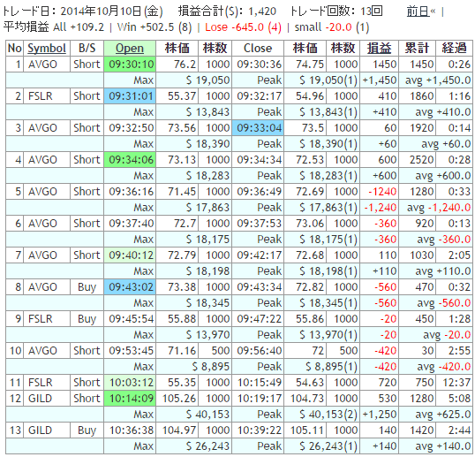Image resolution: width=475 pixels, height=457 pixels.
Task: Click the close price 74.75 cell
Action: point(305,65)
